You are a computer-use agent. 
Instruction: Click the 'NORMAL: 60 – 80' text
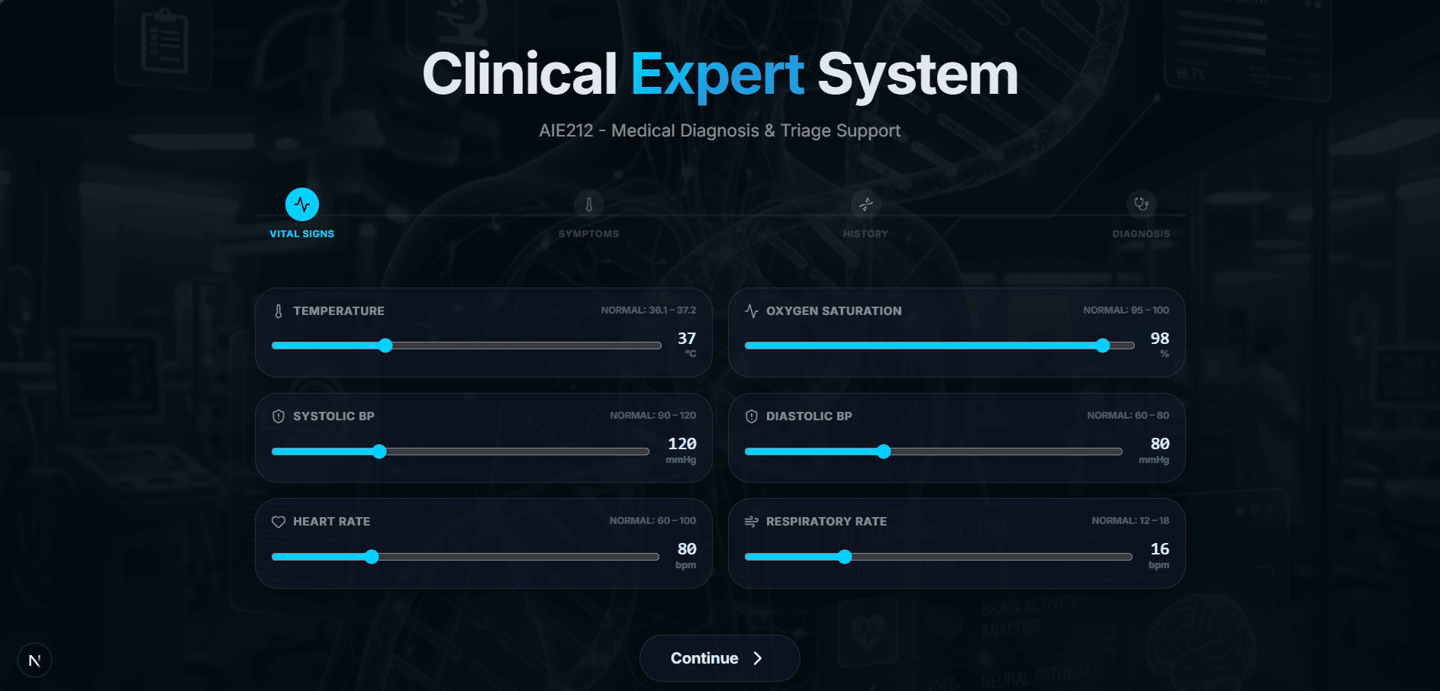(1128, 416)
